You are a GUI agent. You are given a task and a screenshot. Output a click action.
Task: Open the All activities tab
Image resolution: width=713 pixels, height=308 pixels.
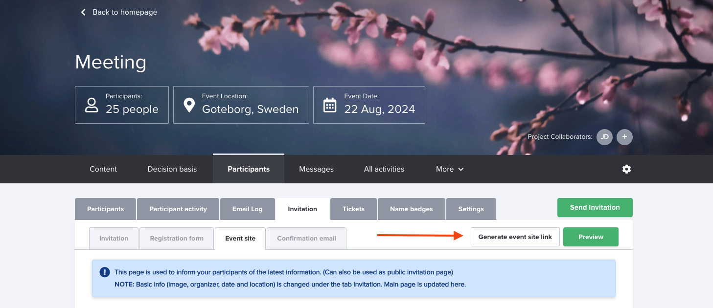(x=384, y=169)
